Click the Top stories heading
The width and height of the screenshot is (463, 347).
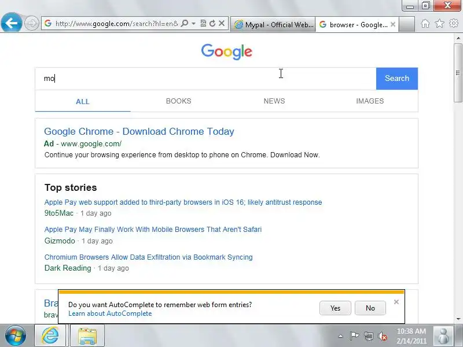coord(71,187)
